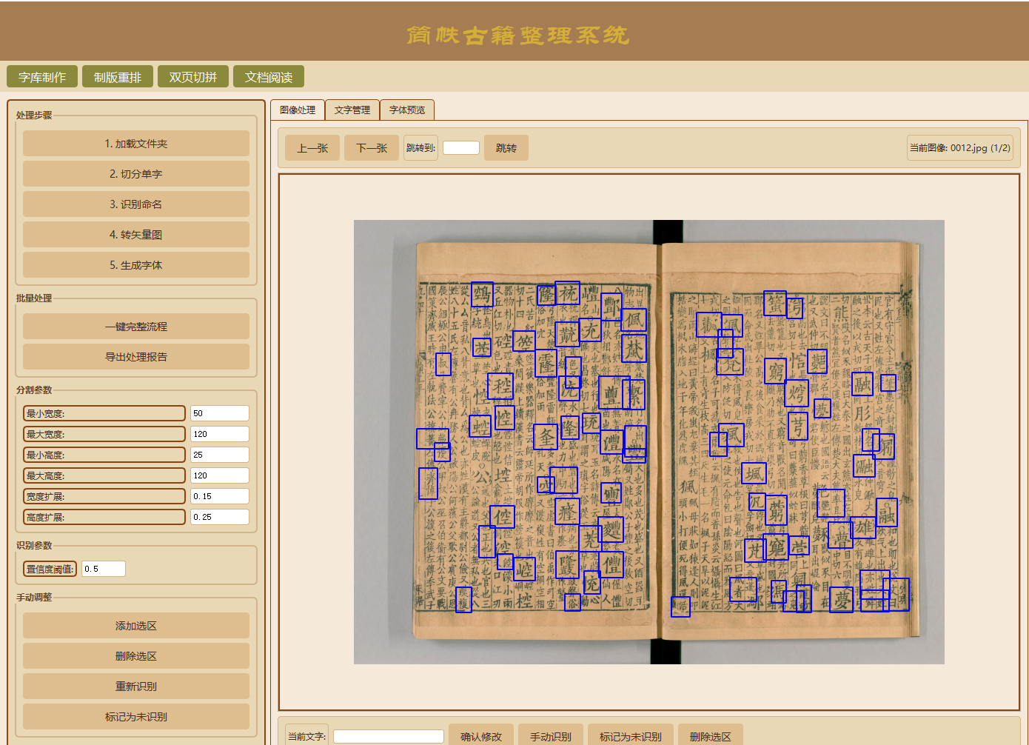Focus the 最小宽度 value field
Screen dimensions: 1029x745
(x=220, y=413)
